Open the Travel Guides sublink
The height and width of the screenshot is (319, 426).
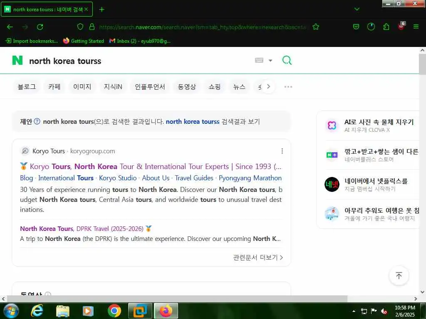[x=194, y=178]
